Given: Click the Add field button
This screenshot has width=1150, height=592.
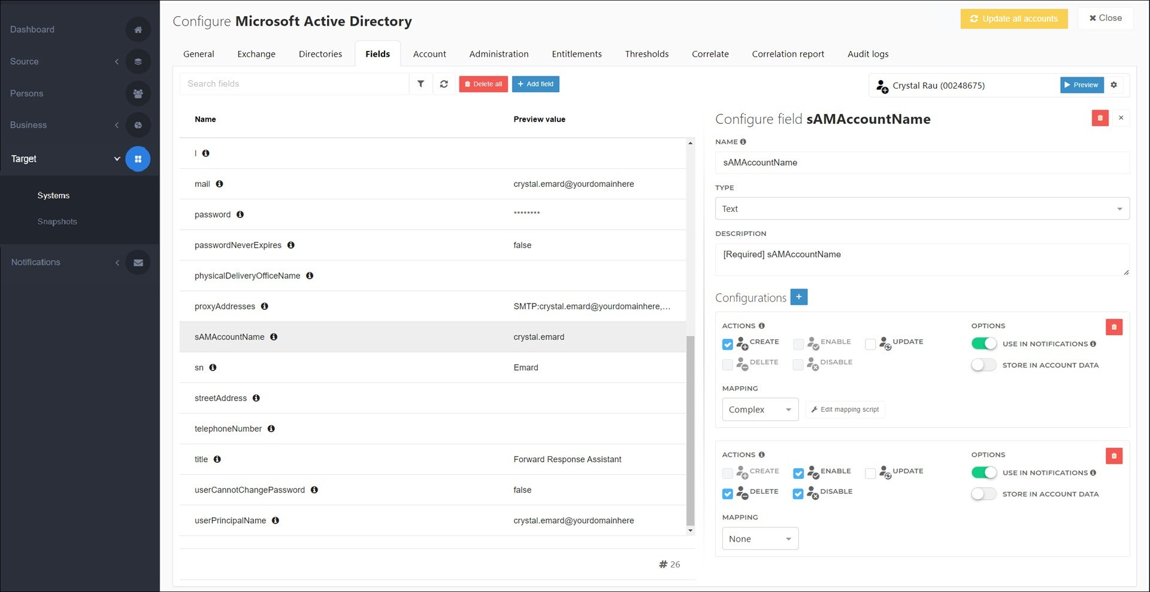Looking at the screenshot, I should tap(535, 84).
